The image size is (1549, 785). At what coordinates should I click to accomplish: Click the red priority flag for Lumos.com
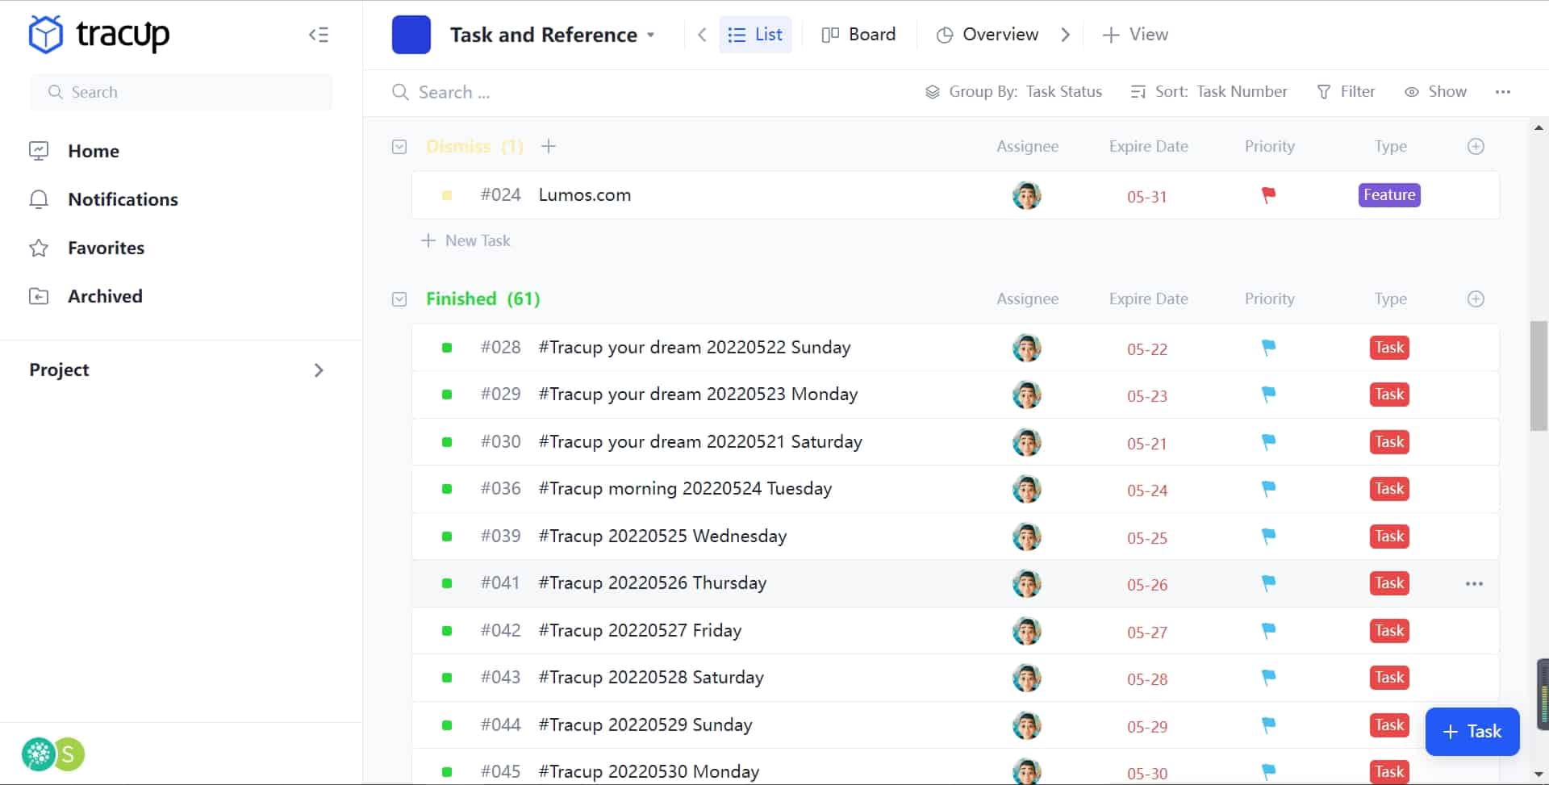[x=1268, y=195]
